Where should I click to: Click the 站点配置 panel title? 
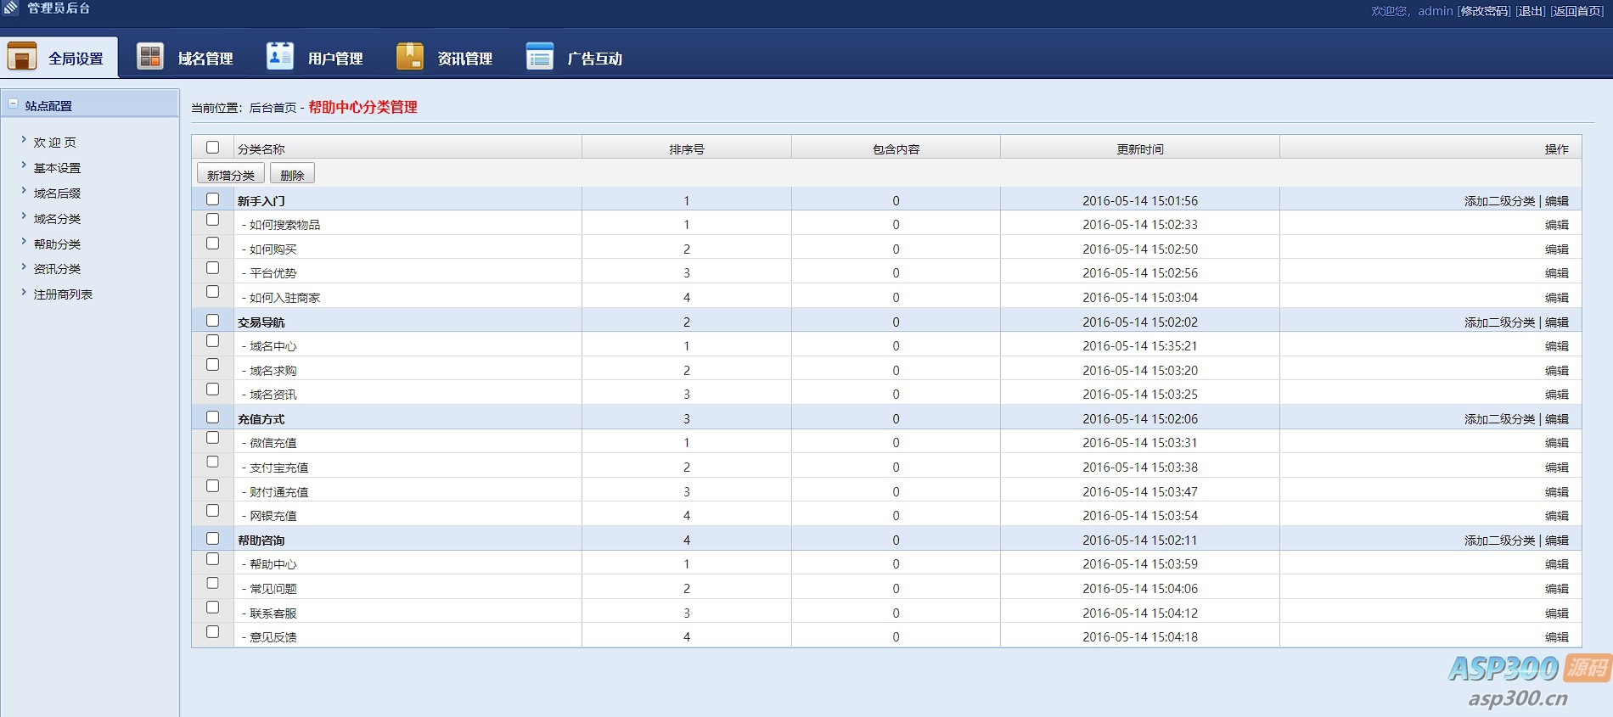pyautogui.click(x=48, y=106)
